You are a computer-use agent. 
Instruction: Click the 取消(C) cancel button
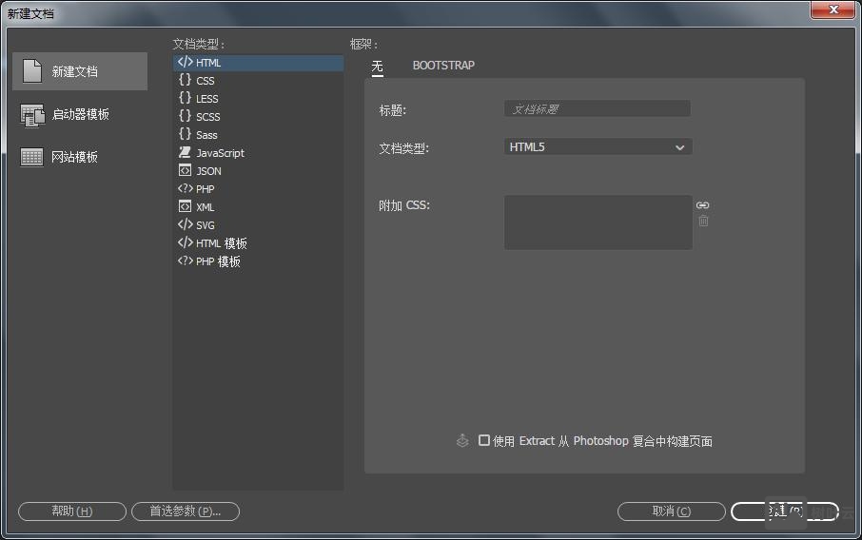point(672,511)
